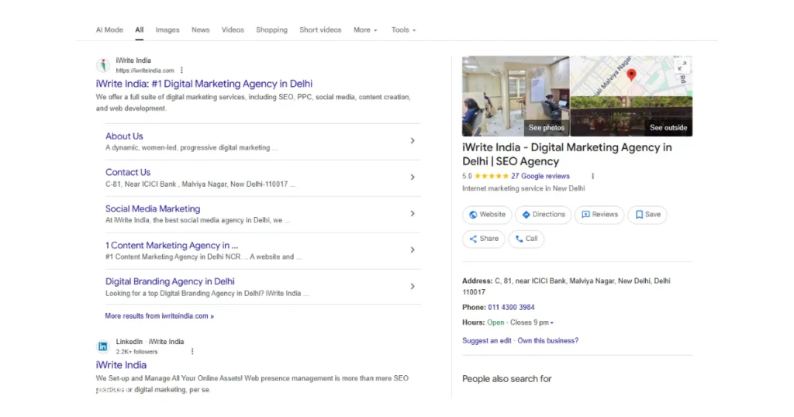The height and width of the screenshot is (417, 794).
Task: Click the Share button
Action: [x=483, y=239]
